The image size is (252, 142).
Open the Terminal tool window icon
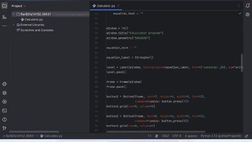4,110
